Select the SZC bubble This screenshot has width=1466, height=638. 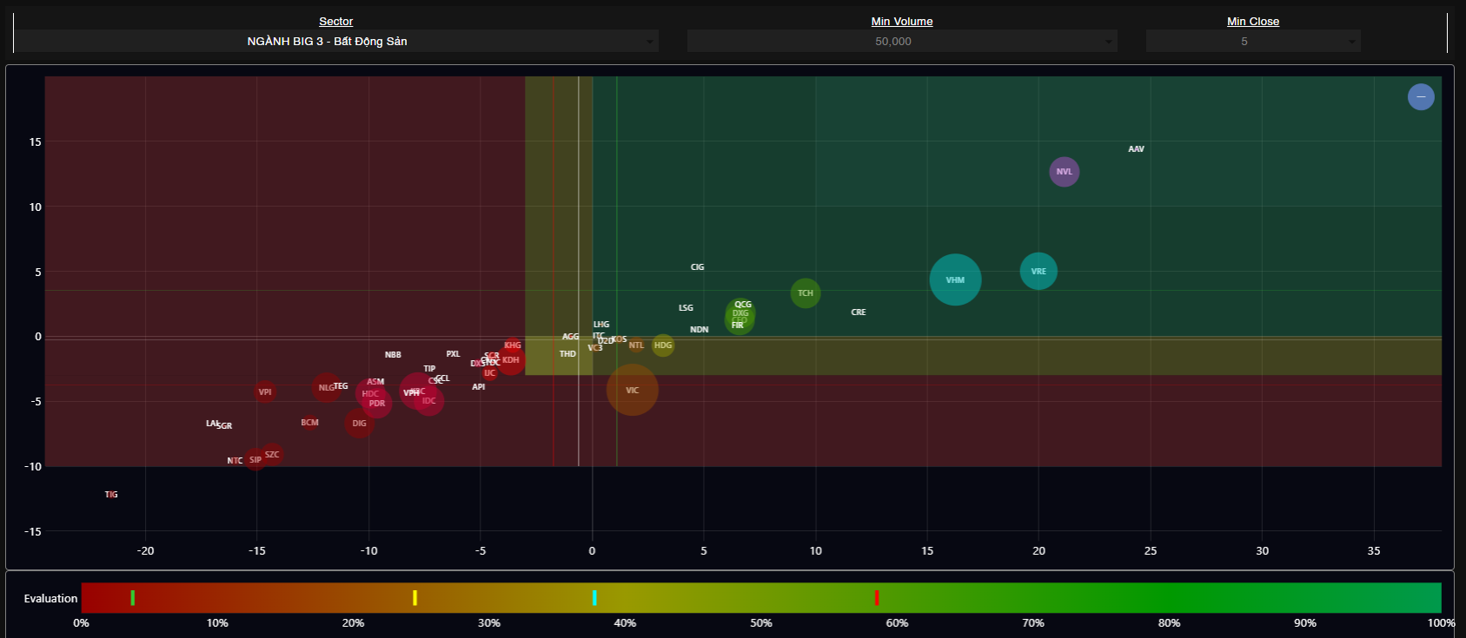click(272, 455)
